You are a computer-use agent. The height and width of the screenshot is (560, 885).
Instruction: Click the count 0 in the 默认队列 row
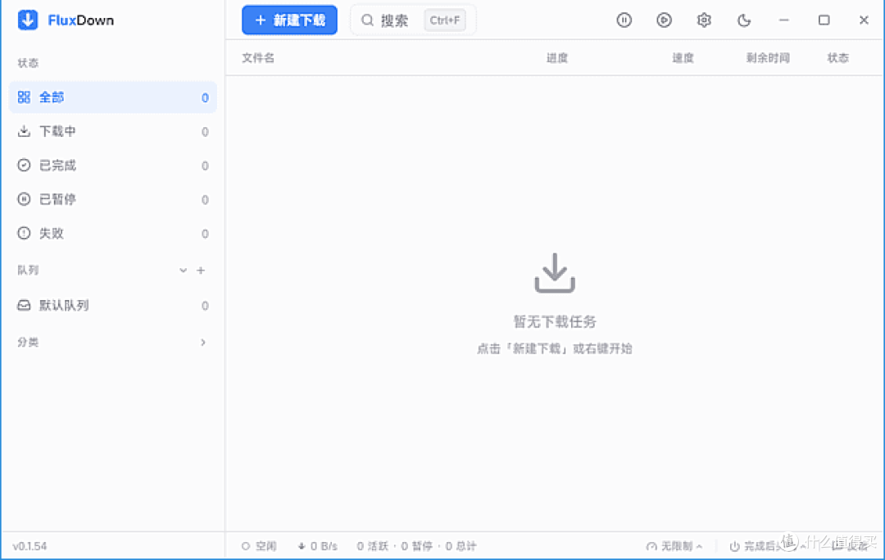click(x=205, y=305)
